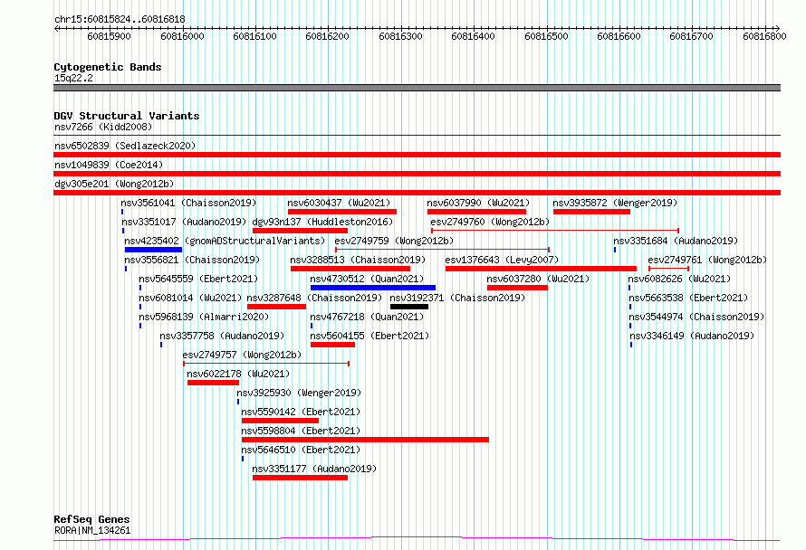Click the nsv3925930 (Wenger2019) label

pos(299,393)
